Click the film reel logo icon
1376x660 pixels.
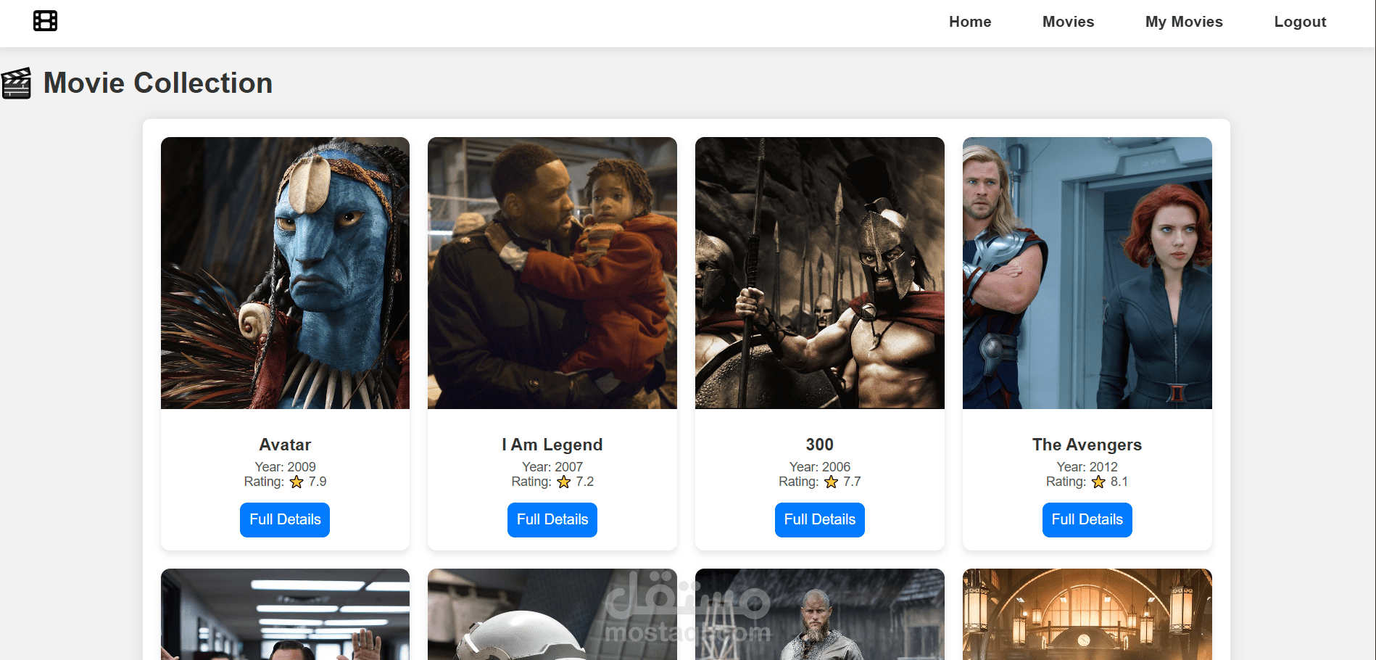coord(45,21)
